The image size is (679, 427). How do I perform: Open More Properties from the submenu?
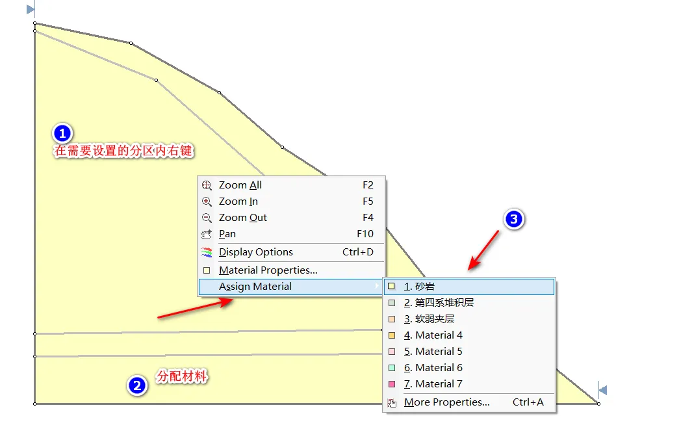click(446, 402)
